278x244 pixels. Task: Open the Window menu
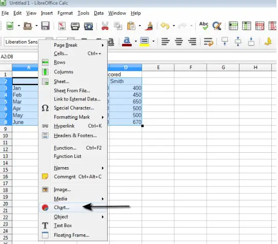pos(117,13)
